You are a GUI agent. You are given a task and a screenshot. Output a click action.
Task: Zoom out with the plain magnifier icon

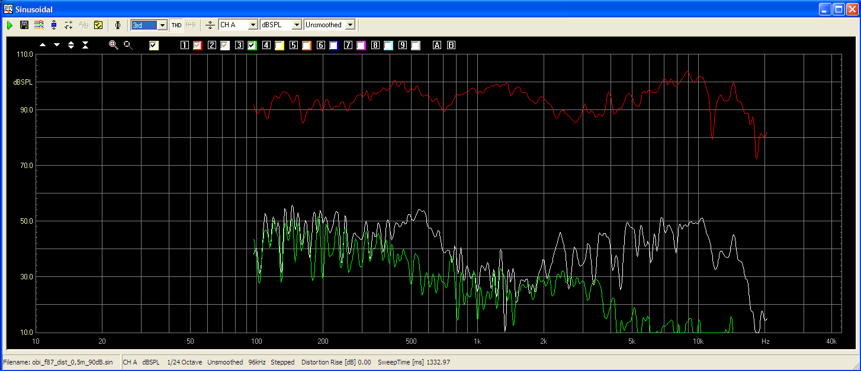click(x=128, y=45)
